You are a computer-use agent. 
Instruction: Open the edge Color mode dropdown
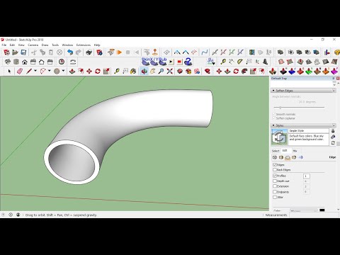pos(304,210)
